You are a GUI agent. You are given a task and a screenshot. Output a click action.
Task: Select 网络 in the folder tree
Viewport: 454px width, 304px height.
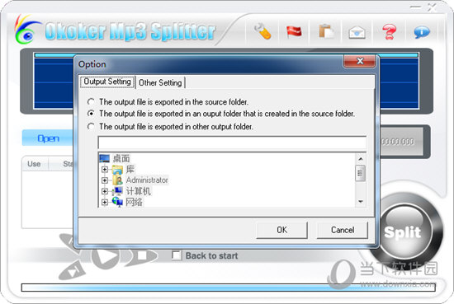point(134,202)
